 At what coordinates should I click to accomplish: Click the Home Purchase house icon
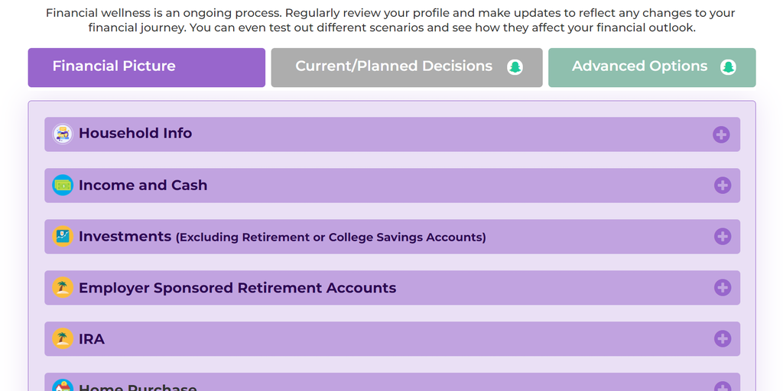62,386
